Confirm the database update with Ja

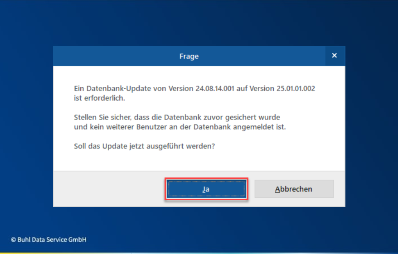pyautogui.click(x=206, y=189)
